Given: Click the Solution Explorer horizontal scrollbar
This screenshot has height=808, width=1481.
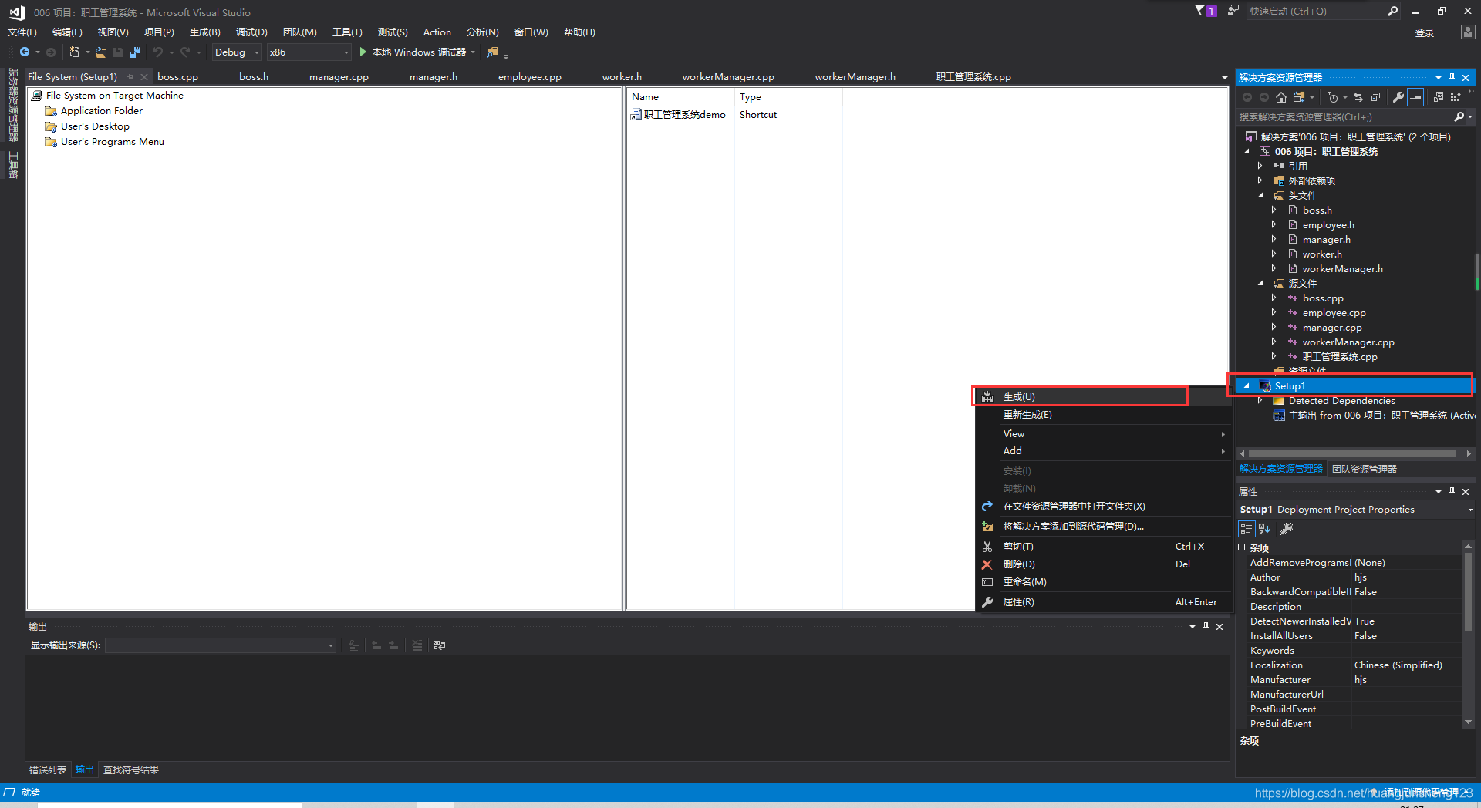Looking at the screenshot, I should (1352, 454).
